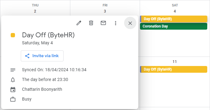Open Day Off (ByteHR) event on Saturday 4
210x110 pixels.
click(x=174, y=19)
